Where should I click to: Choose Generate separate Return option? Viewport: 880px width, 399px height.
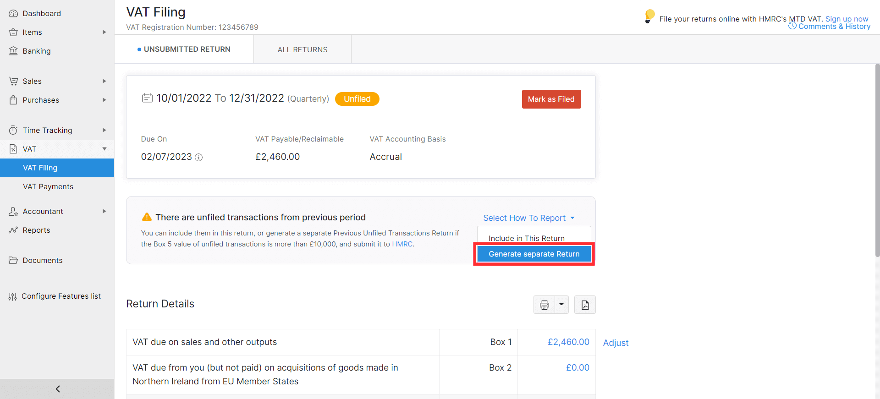[534, 254]
